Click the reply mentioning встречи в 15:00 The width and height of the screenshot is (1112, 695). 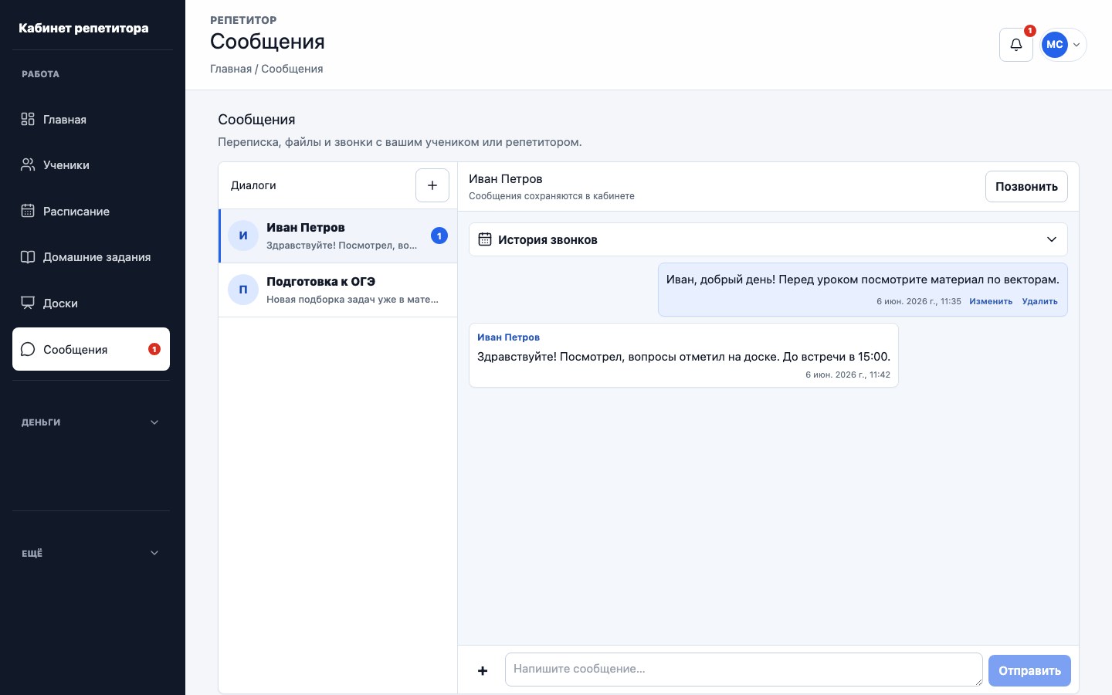[x=683, y=357]
